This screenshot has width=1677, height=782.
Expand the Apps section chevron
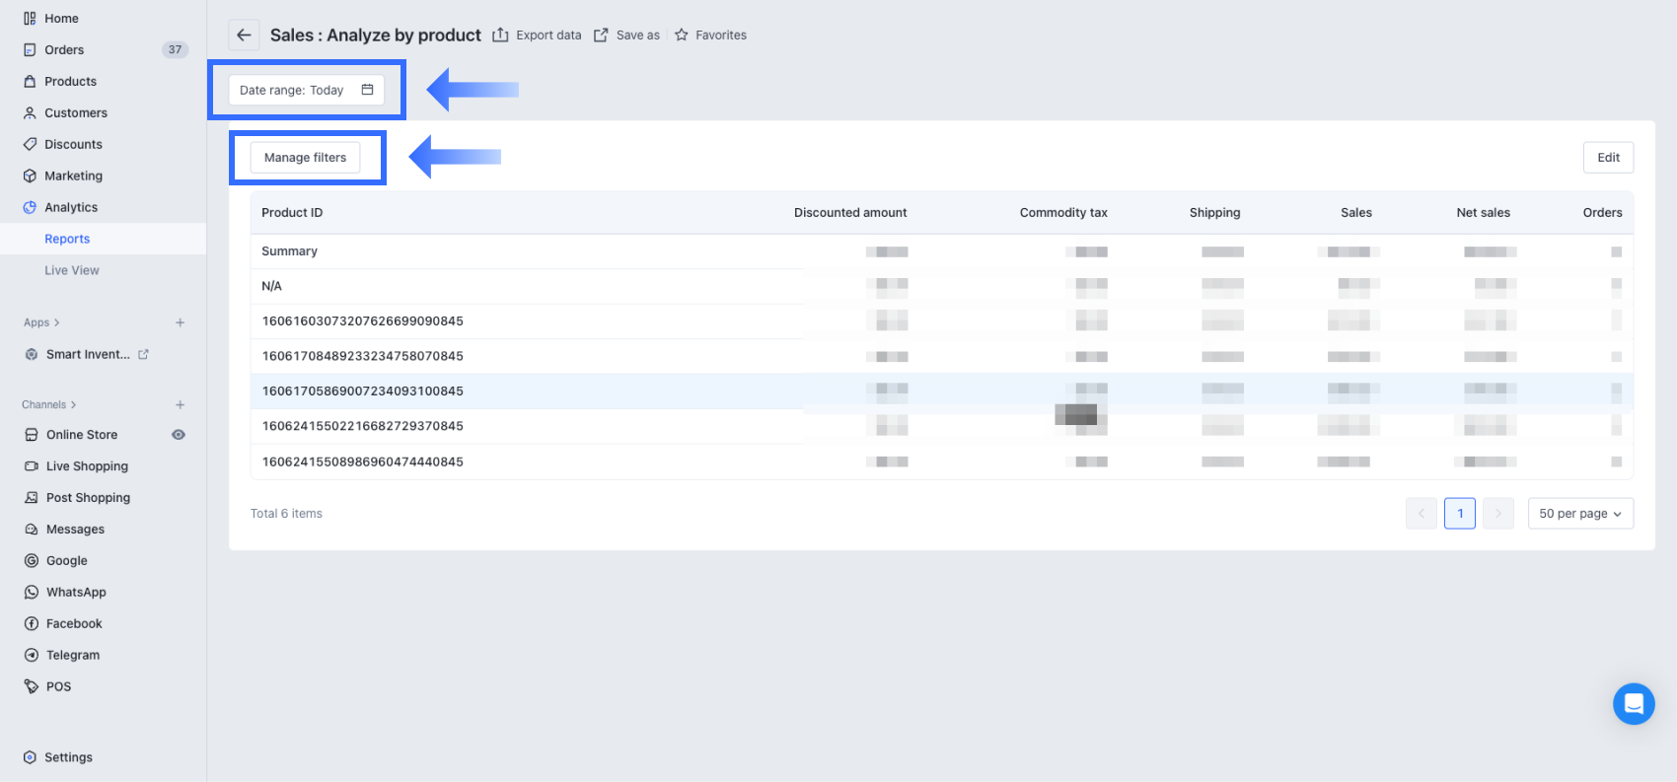coord(57,322)
